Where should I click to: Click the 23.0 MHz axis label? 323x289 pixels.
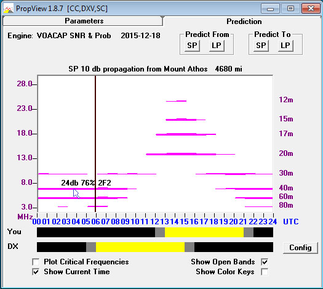(x=25, y=108)
